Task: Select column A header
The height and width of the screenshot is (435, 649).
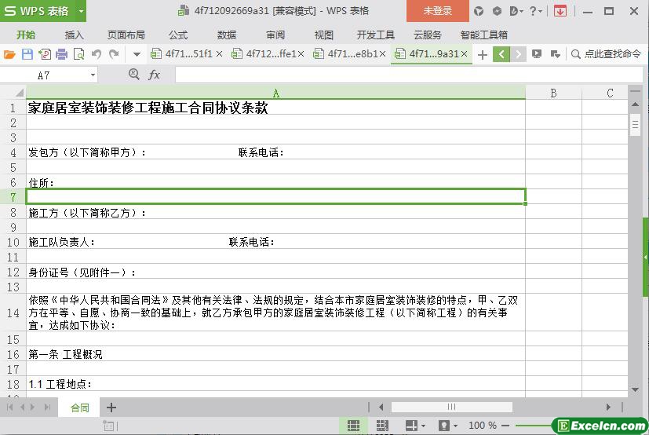Action: [275, 93]
